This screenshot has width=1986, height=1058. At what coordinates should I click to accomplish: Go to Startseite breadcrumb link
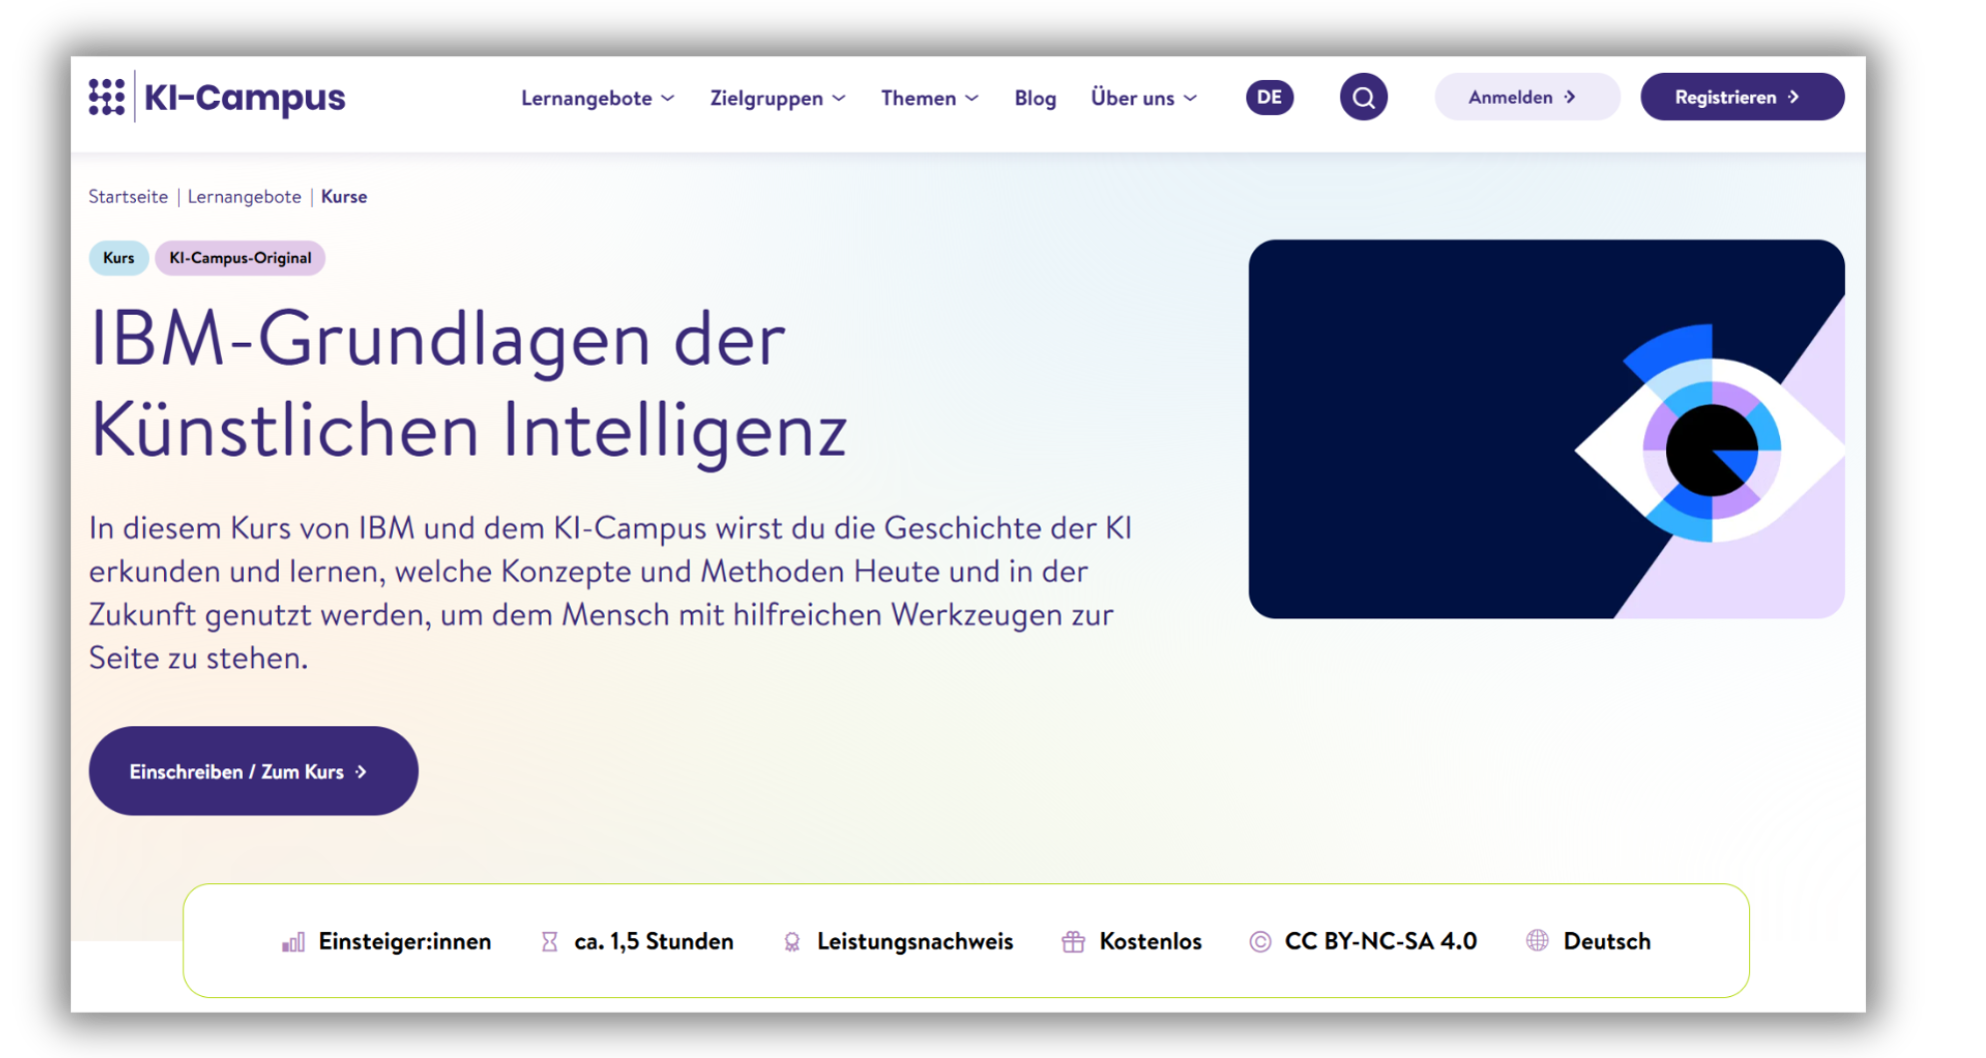(128, 197)
